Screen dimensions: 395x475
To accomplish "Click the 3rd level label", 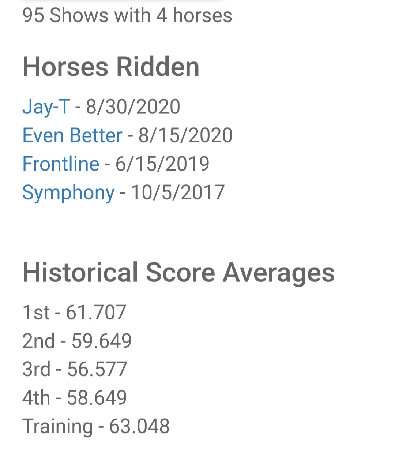I will point(37,369).
